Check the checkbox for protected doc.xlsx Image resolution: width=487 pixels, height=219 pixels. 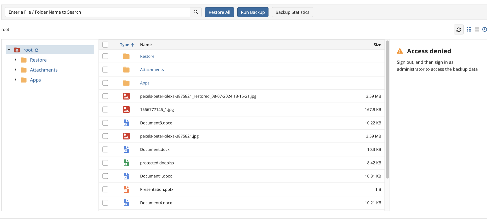[x=105, y=163]
